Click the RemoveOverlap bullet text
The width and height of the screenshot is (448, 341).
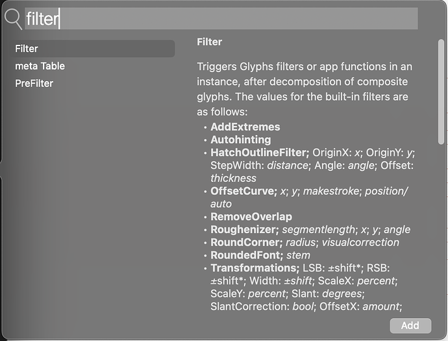[251, 216]
